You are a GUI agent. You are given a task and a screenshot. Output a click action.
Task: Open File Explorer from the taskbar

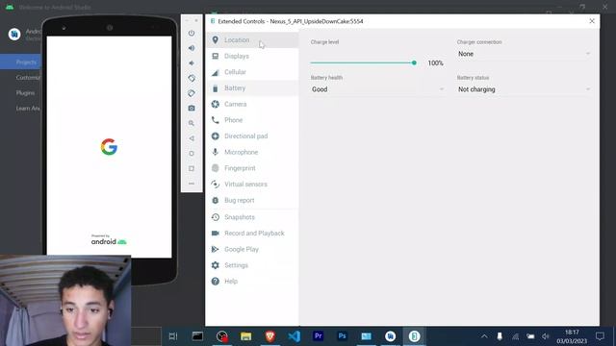(246, 336)
